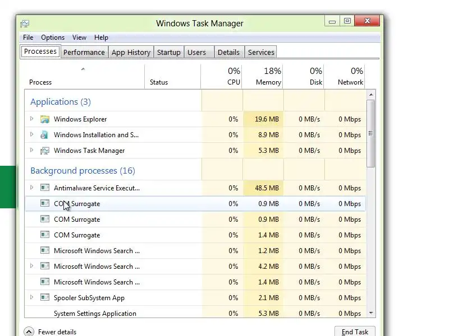Click the Windows Installation and S... icon
Screen dimensions: 449x336
[x=44, y=135]
